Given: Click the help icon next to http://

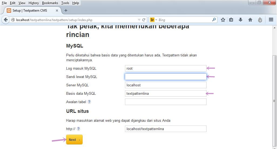Looking at the screenshot, I should (78, 129).
